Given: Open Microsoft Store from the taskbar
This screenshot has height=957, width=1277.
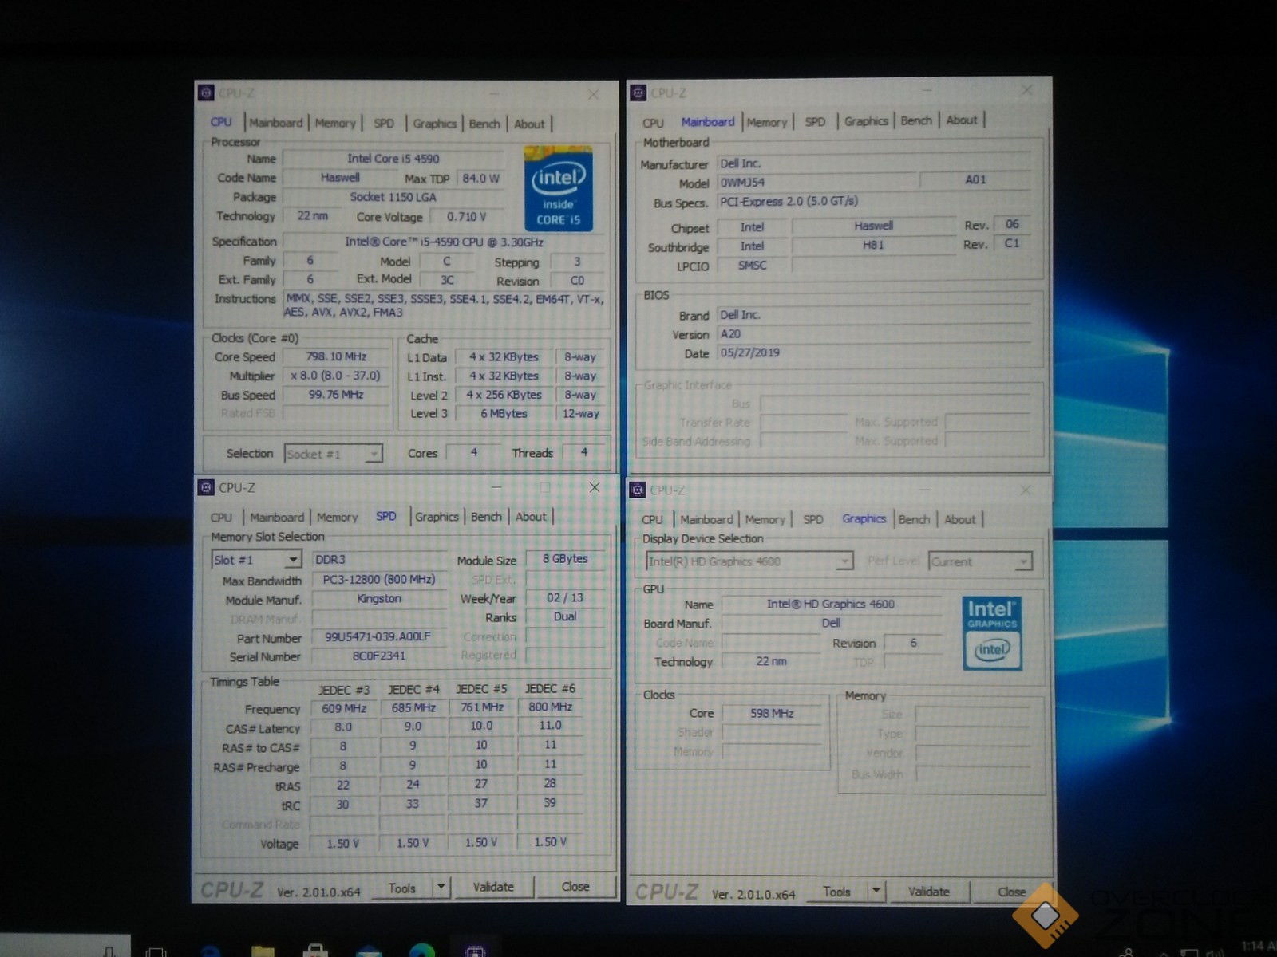Looking at the screenshot, I should pyautogui.click(x=315, y=951).
